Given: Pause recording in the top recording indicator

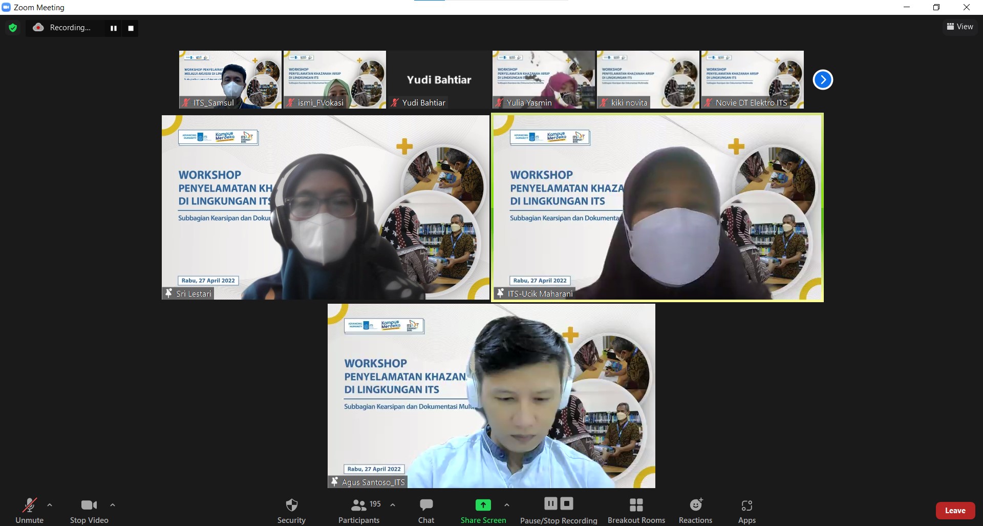Looking at the screenshot, I should tap(114, 28).
